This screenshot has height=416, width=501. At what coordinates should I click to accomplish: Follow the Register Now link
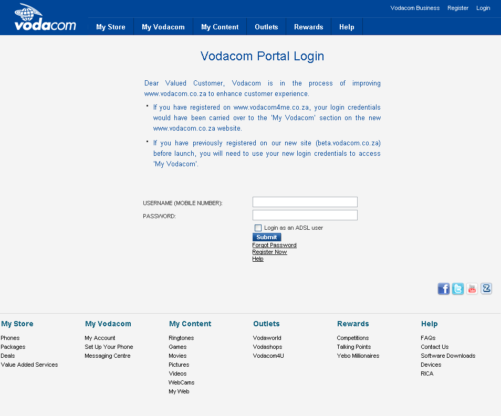270,252
